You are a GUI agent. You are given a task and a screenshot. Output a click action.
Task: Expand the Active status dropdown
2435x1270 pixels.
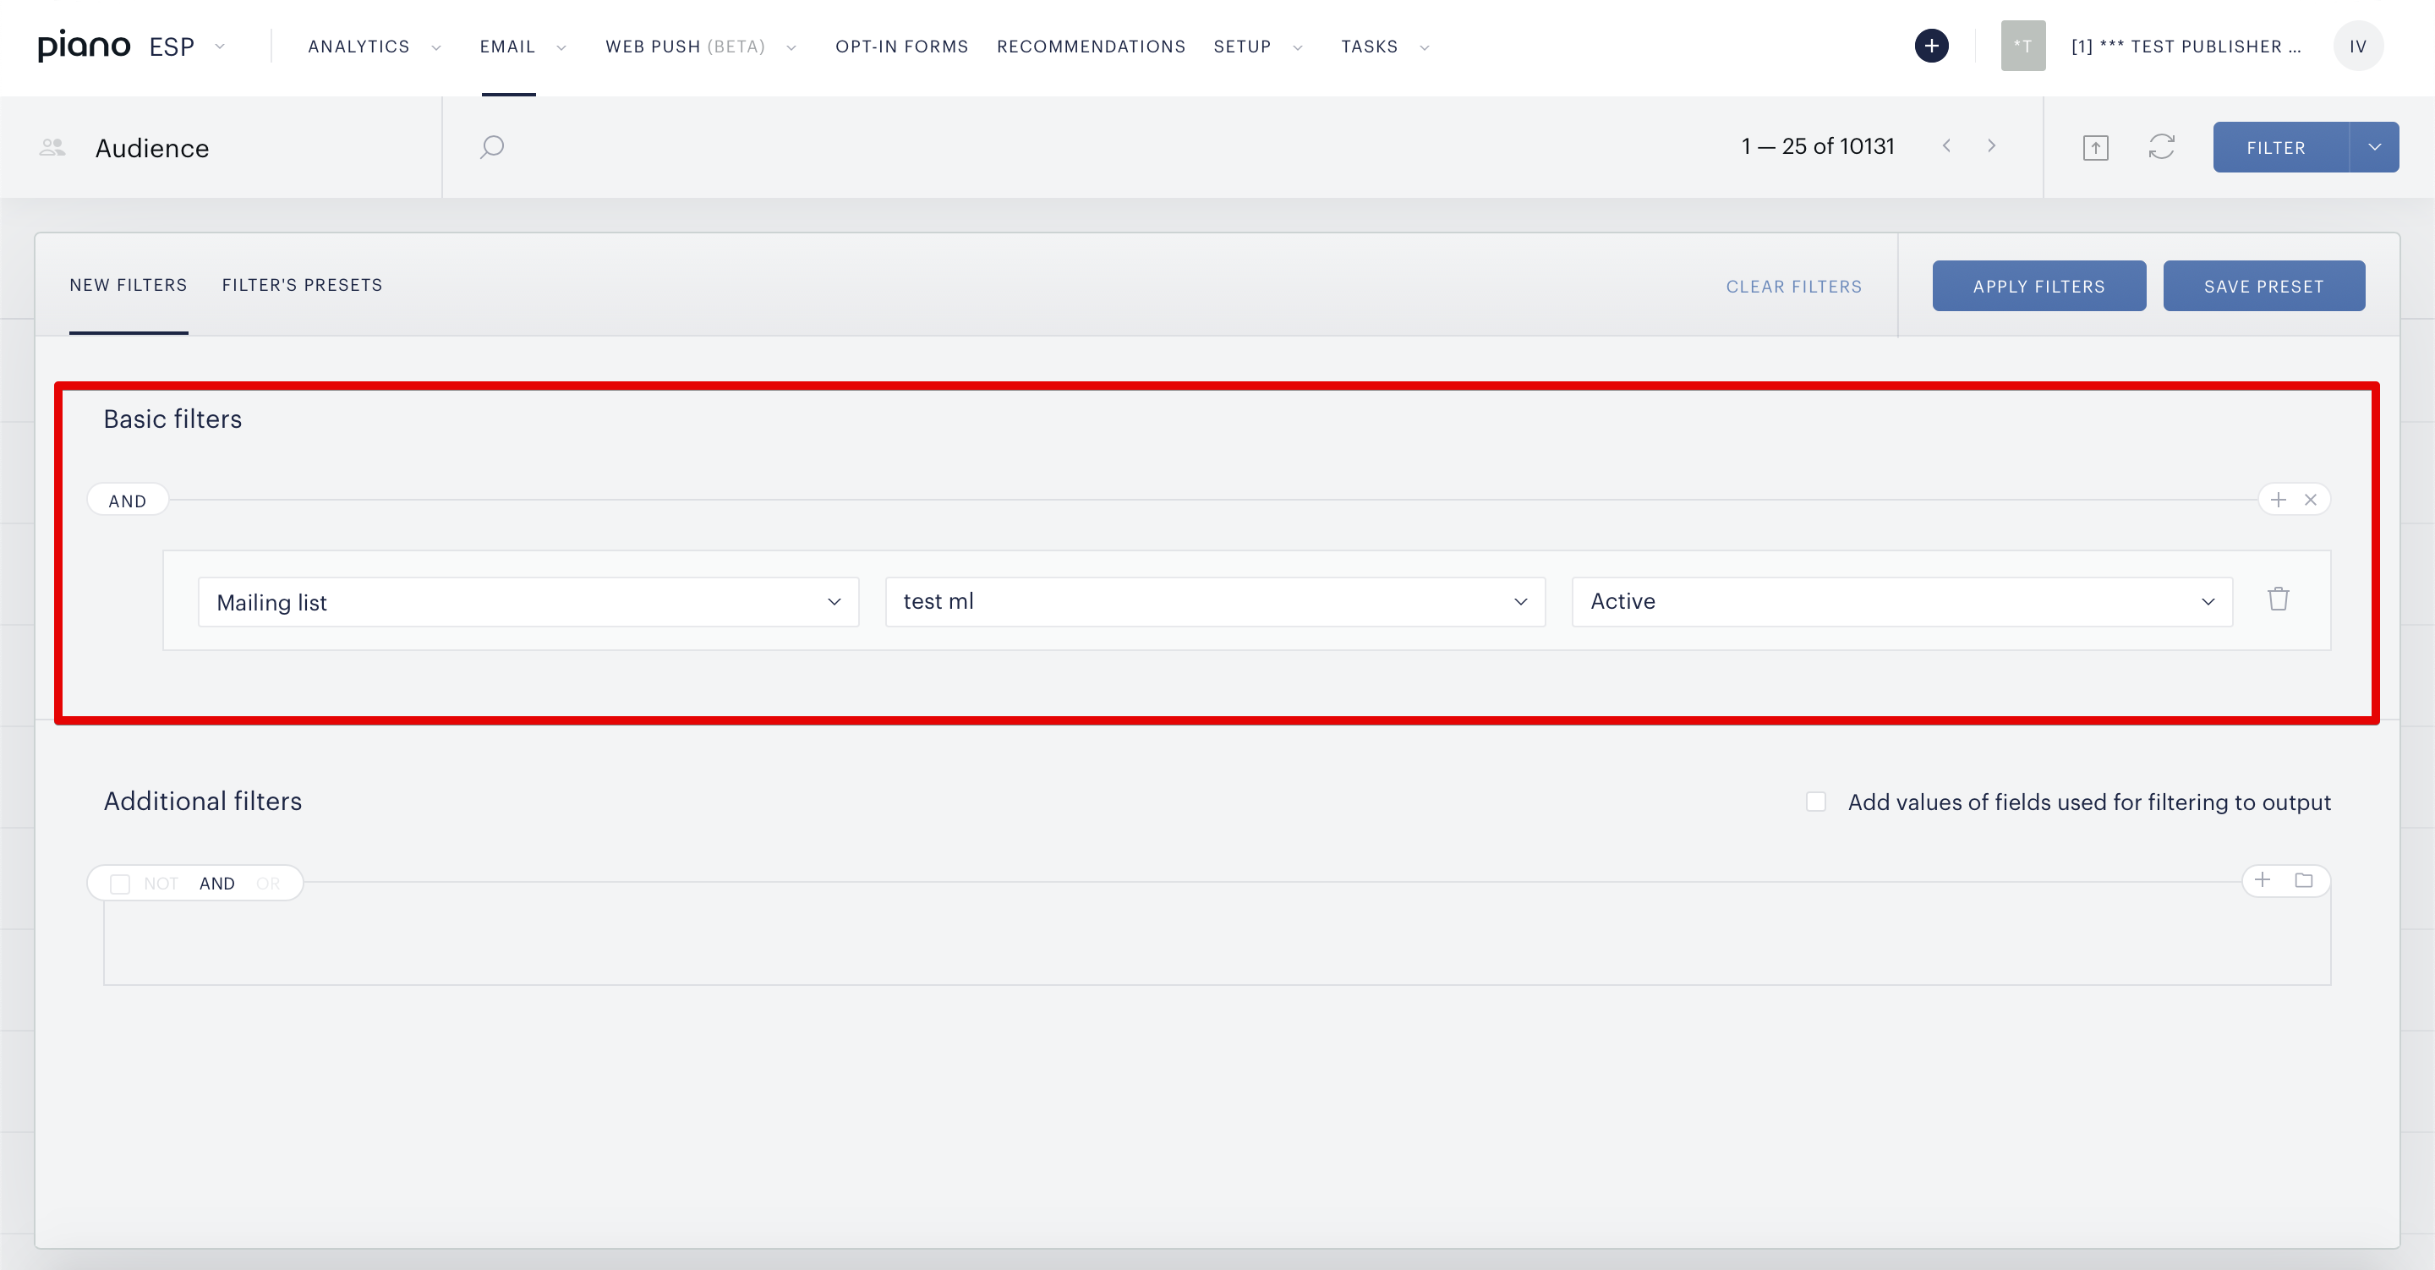pos(1901,602)
